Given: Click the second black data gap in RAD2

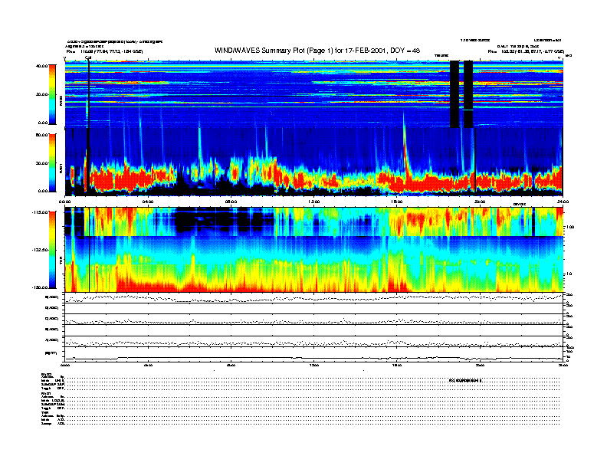Looking at the screenshot, I should tap(468, 94).
